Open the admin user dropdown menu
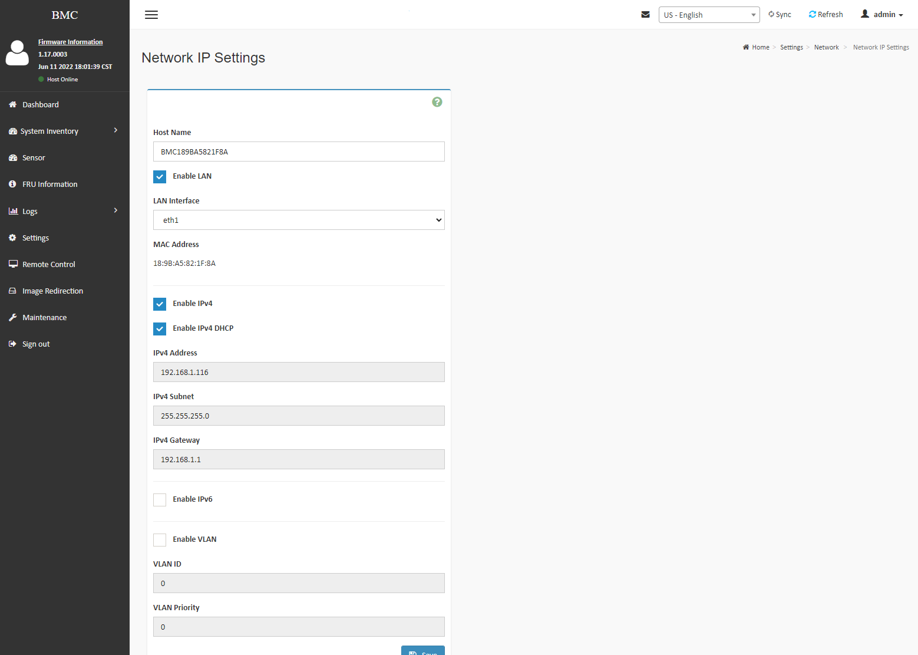Screen dimensions: 918x655 [881, 14]
